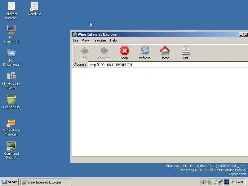This screenshot has width=248, height=186.
Task: Select the My Documents folder icon
Action: (x=11, y=57)
